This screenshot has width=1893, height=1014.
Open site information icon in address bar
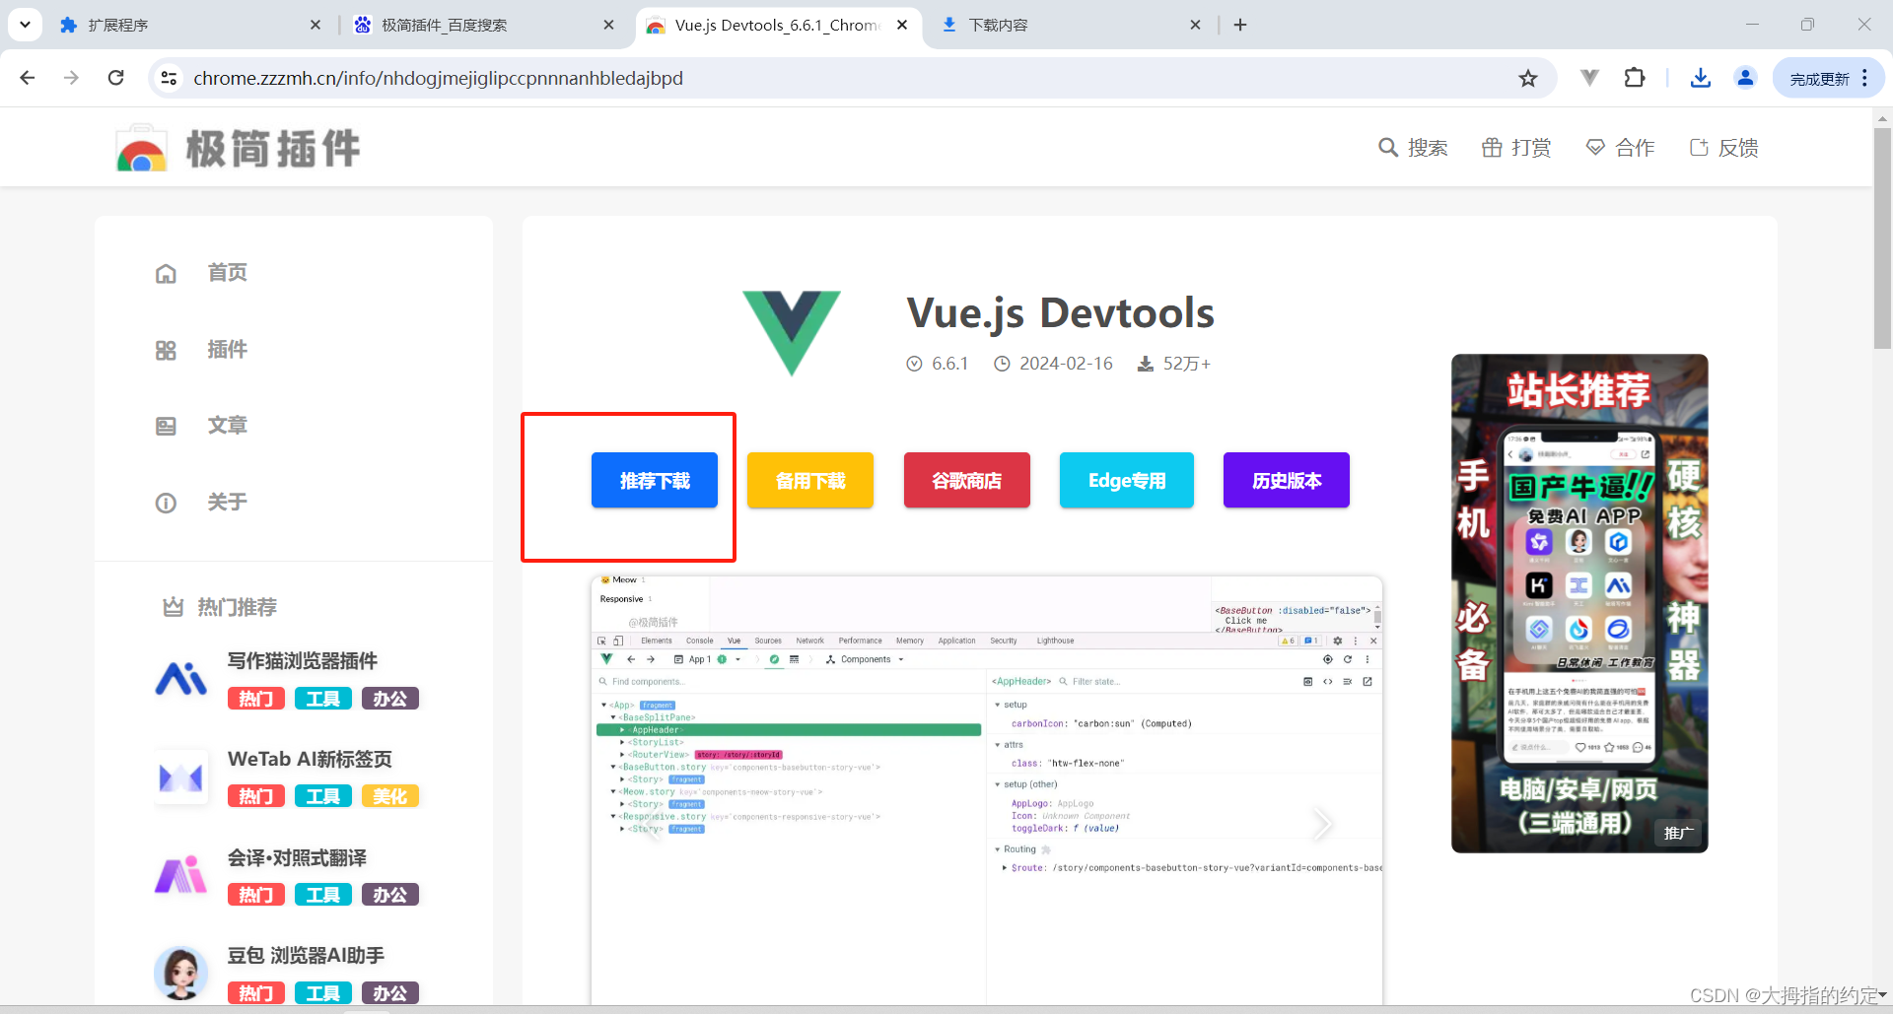point(169,78)
